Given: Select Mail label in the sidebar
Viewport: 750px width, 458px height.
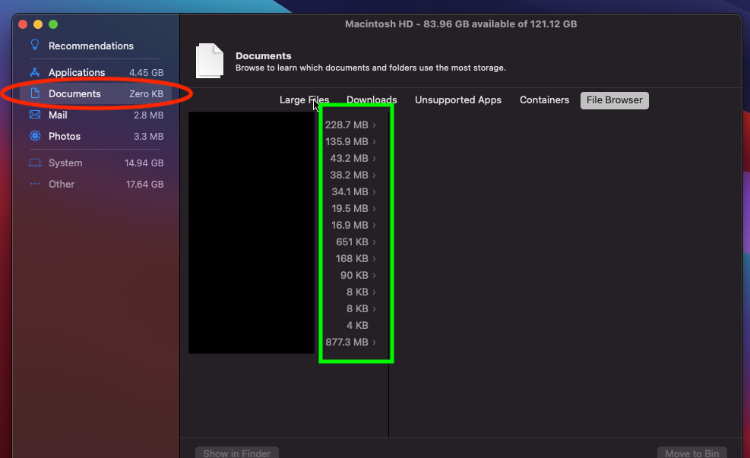Looking at the screenshot, I should [x=58, y=115].
